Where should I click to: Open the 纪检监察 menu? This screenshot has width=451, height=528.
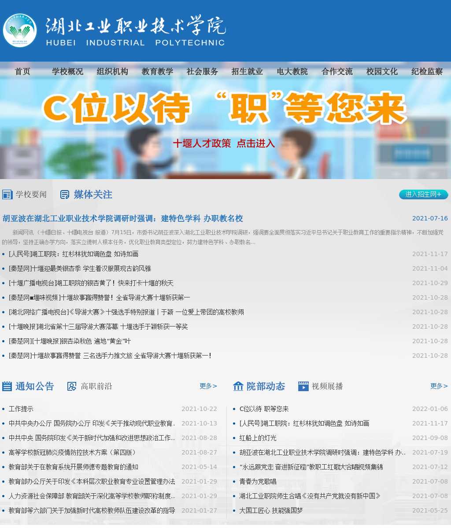[x=427, y=71]
